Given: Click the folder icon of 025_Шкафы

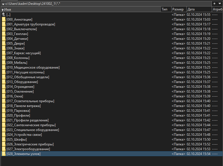Looking at the screenshot, I should (4, 139).
